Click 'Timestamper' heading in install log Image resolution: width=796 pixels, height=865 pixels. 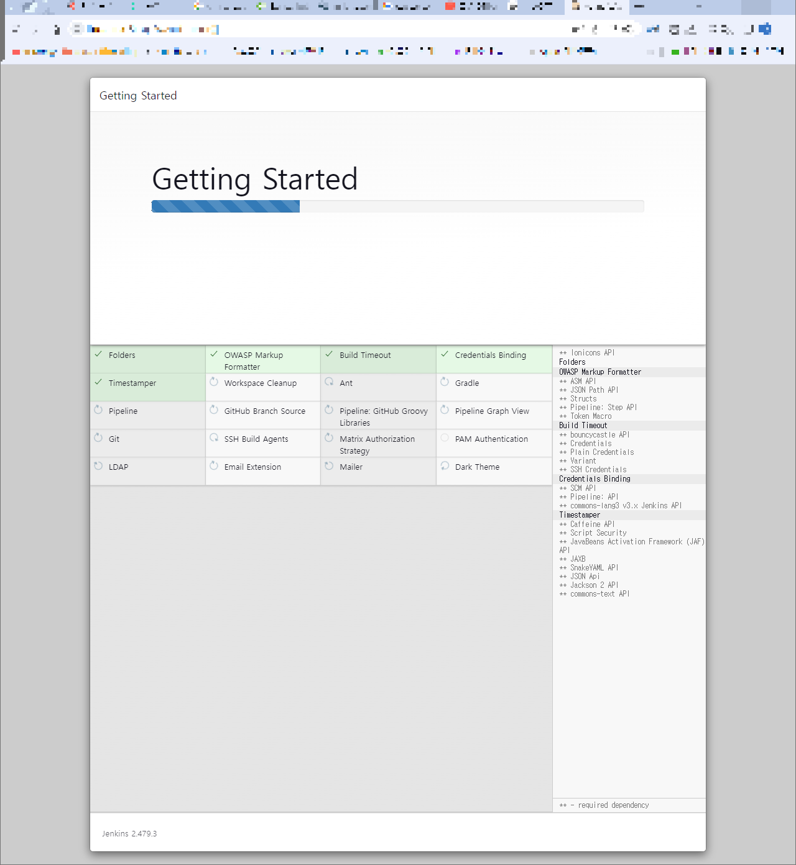(580, 515)
